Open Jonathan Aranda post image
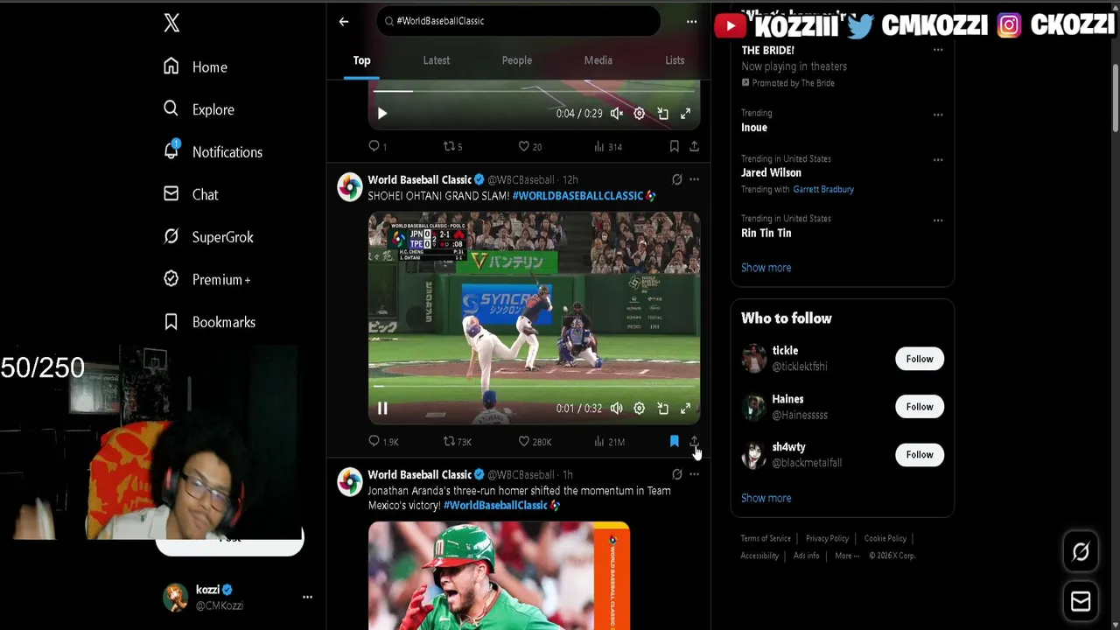 click(x=499, y=576)
